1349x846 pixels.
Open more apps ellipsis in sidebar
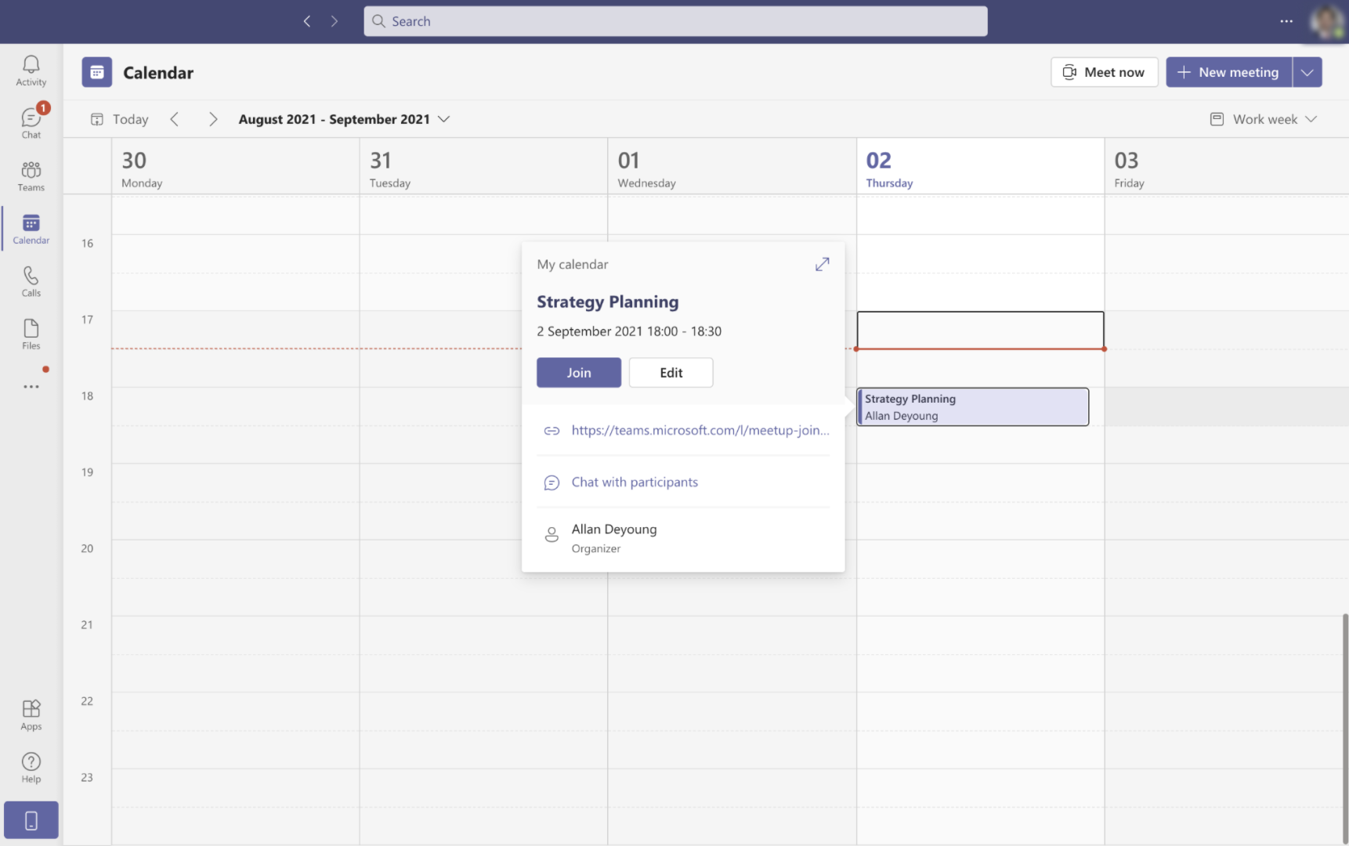[x=31, y=387]
